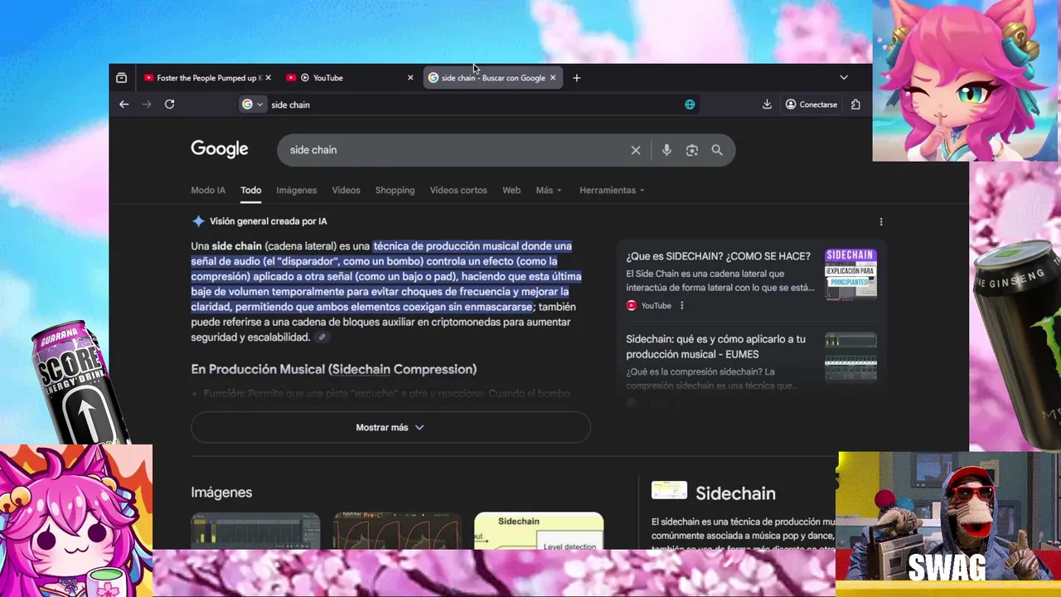
Task: Open a new tab with the plus icon
Action: click(576, 78)
